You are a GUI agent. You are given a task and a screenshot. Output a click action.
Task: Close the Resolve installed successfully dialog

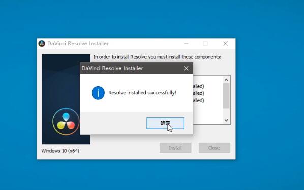coord(186,68)
